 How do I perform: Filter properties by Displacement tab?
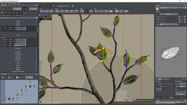pos(26,13)
